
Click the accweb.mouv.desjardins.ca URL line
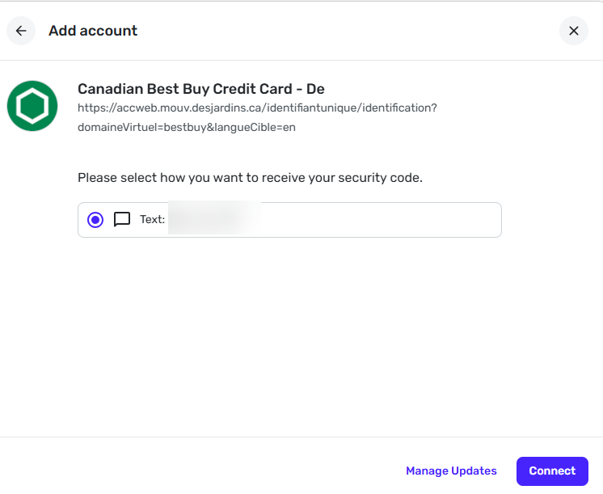(257, 108)
